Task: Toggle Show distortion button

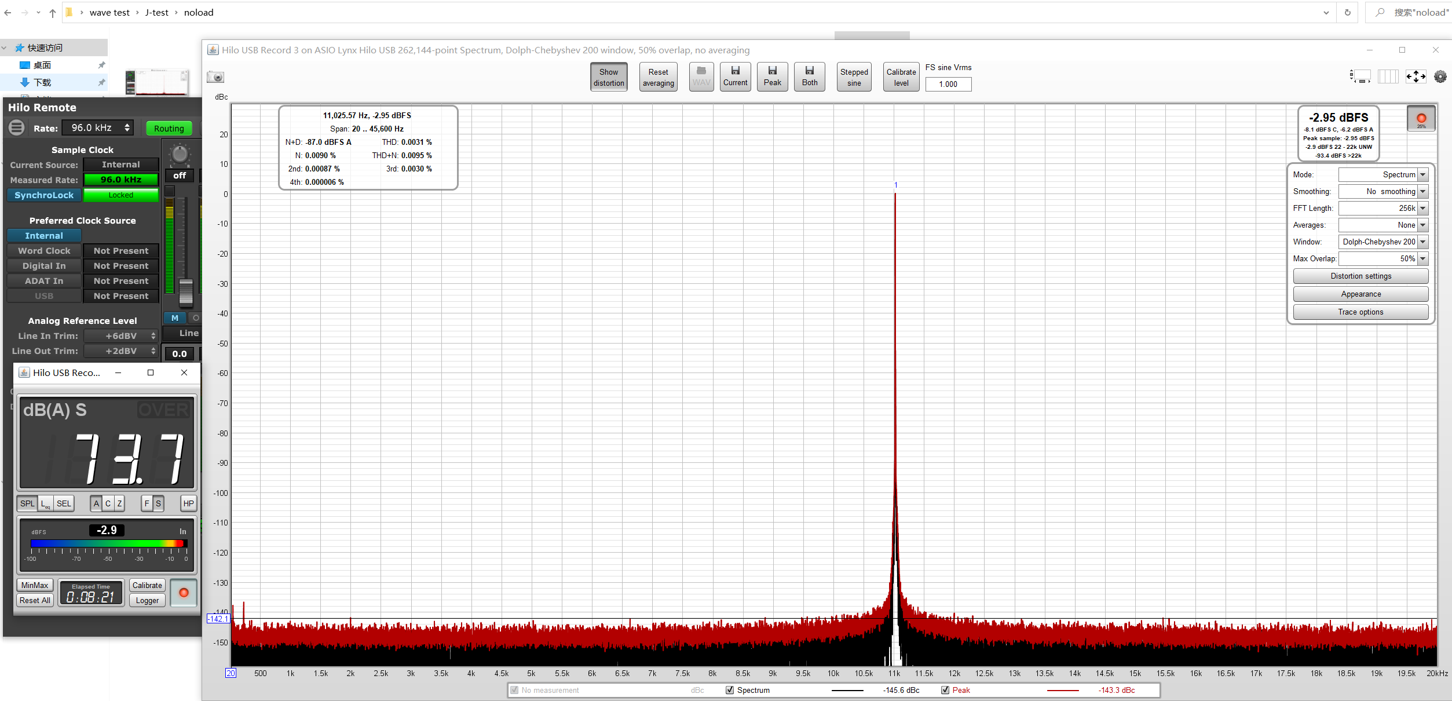Action: click(609, 77)
